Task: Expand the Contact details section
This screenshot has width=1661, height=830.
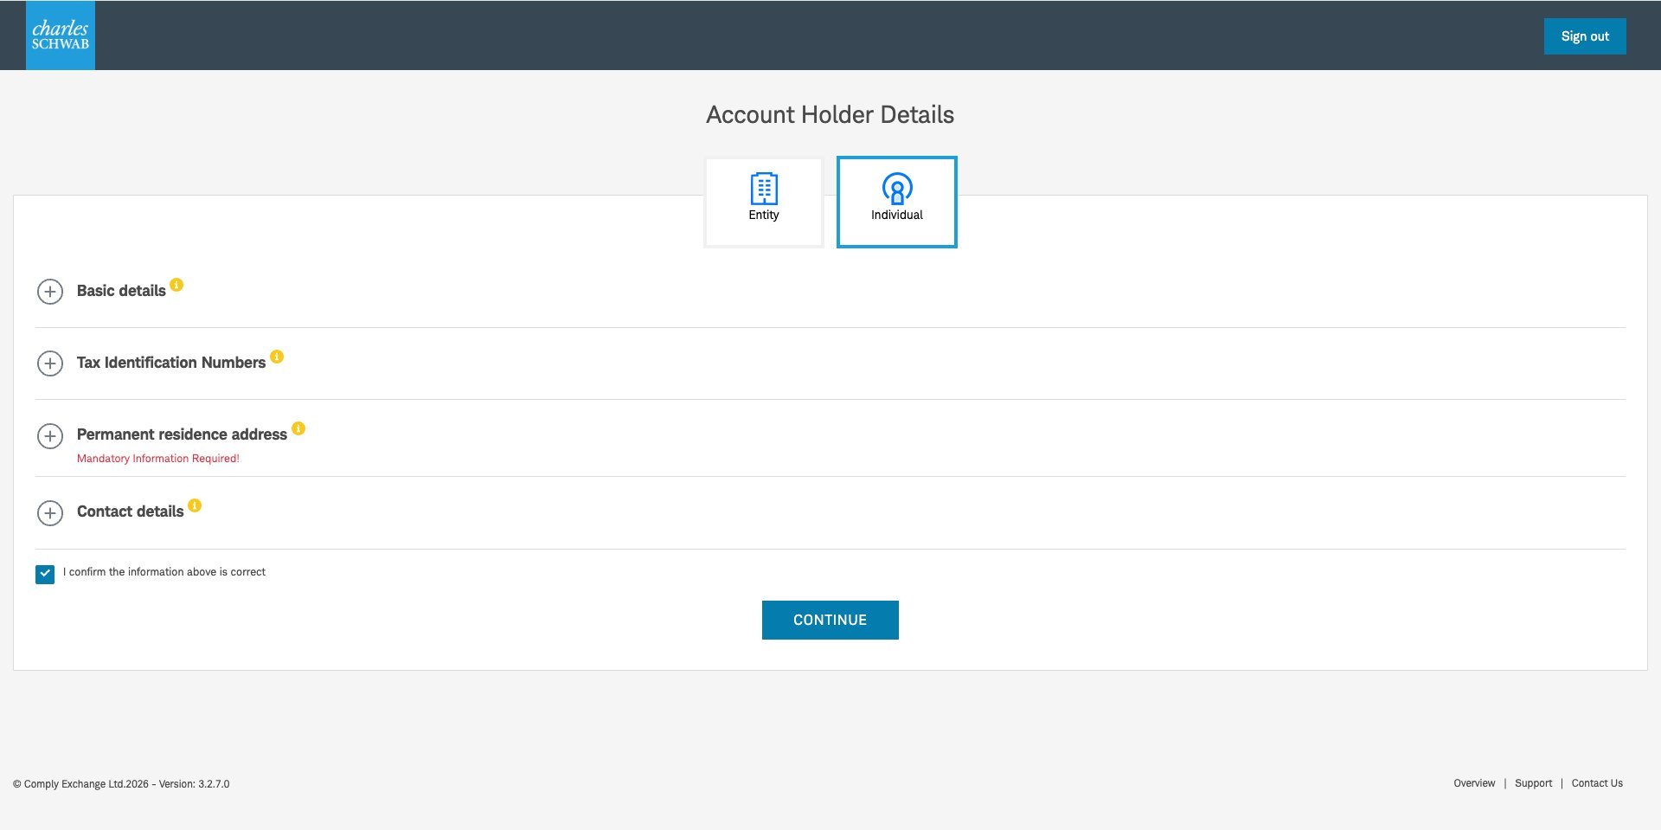Action: [50, 513]
